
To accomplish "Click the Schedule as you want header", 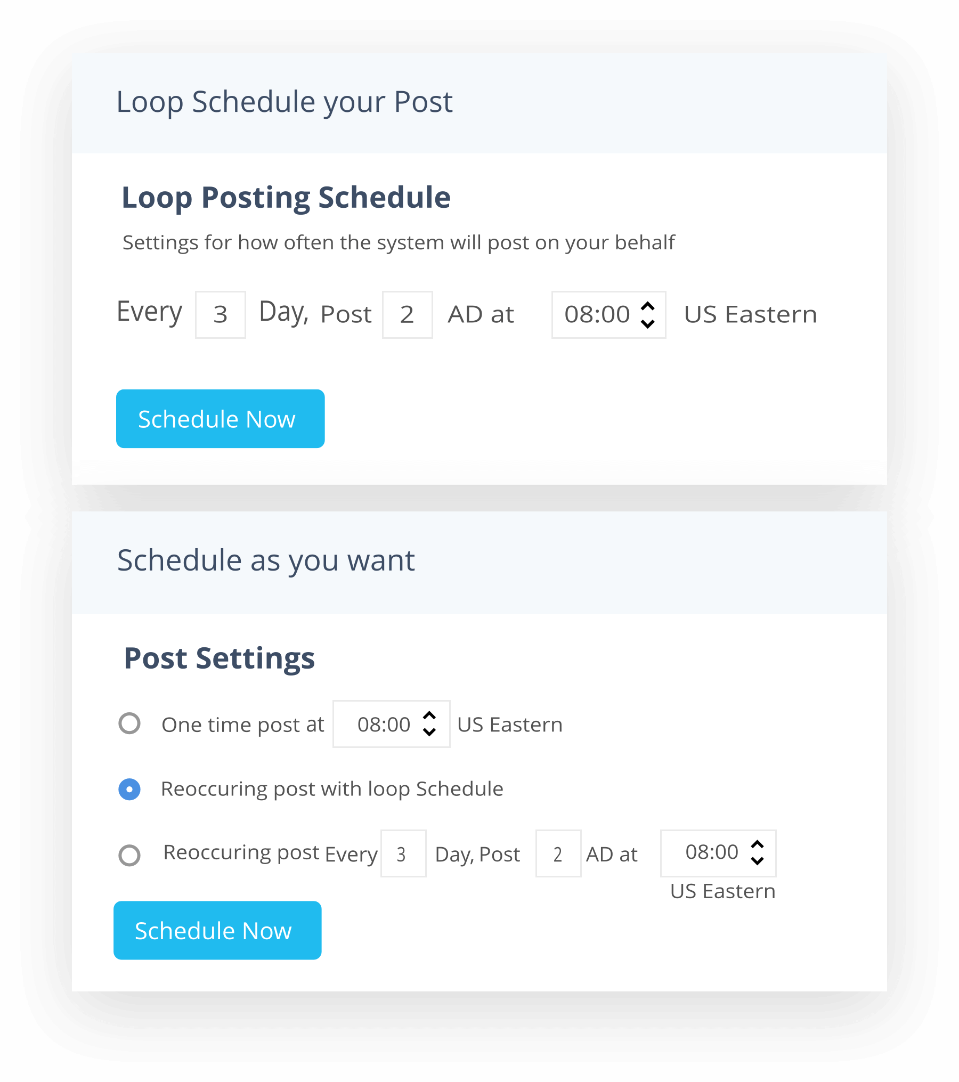I will pos(266,560).
